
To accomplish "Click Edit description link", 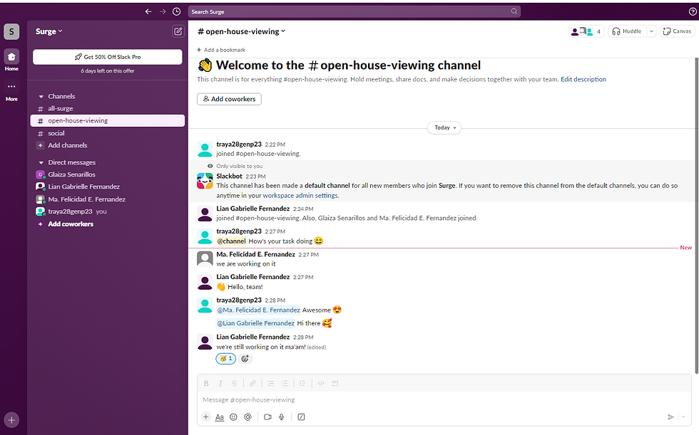I will click(x=583, y=79).
